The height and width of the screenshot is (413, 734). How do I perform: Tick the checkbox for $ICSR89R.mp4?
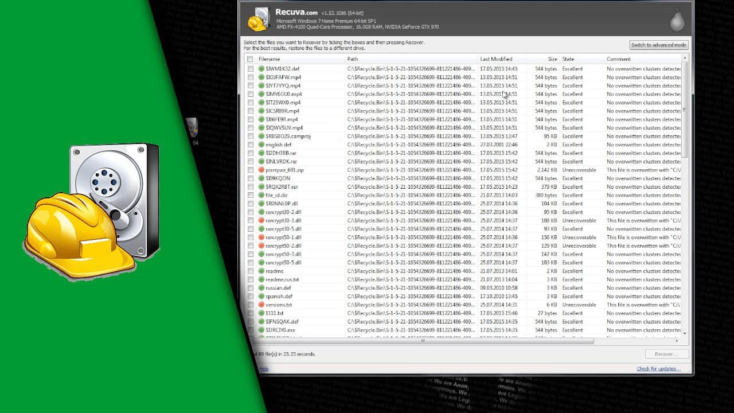coord(250,111)
